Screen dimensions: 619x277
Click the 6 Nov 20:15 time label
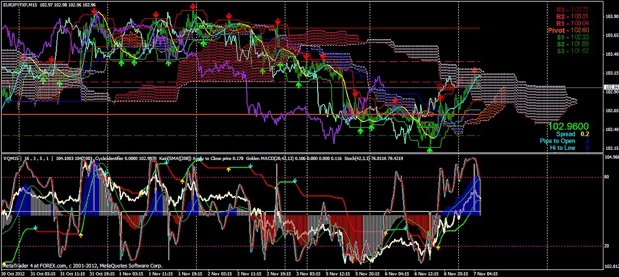point(457,273)
